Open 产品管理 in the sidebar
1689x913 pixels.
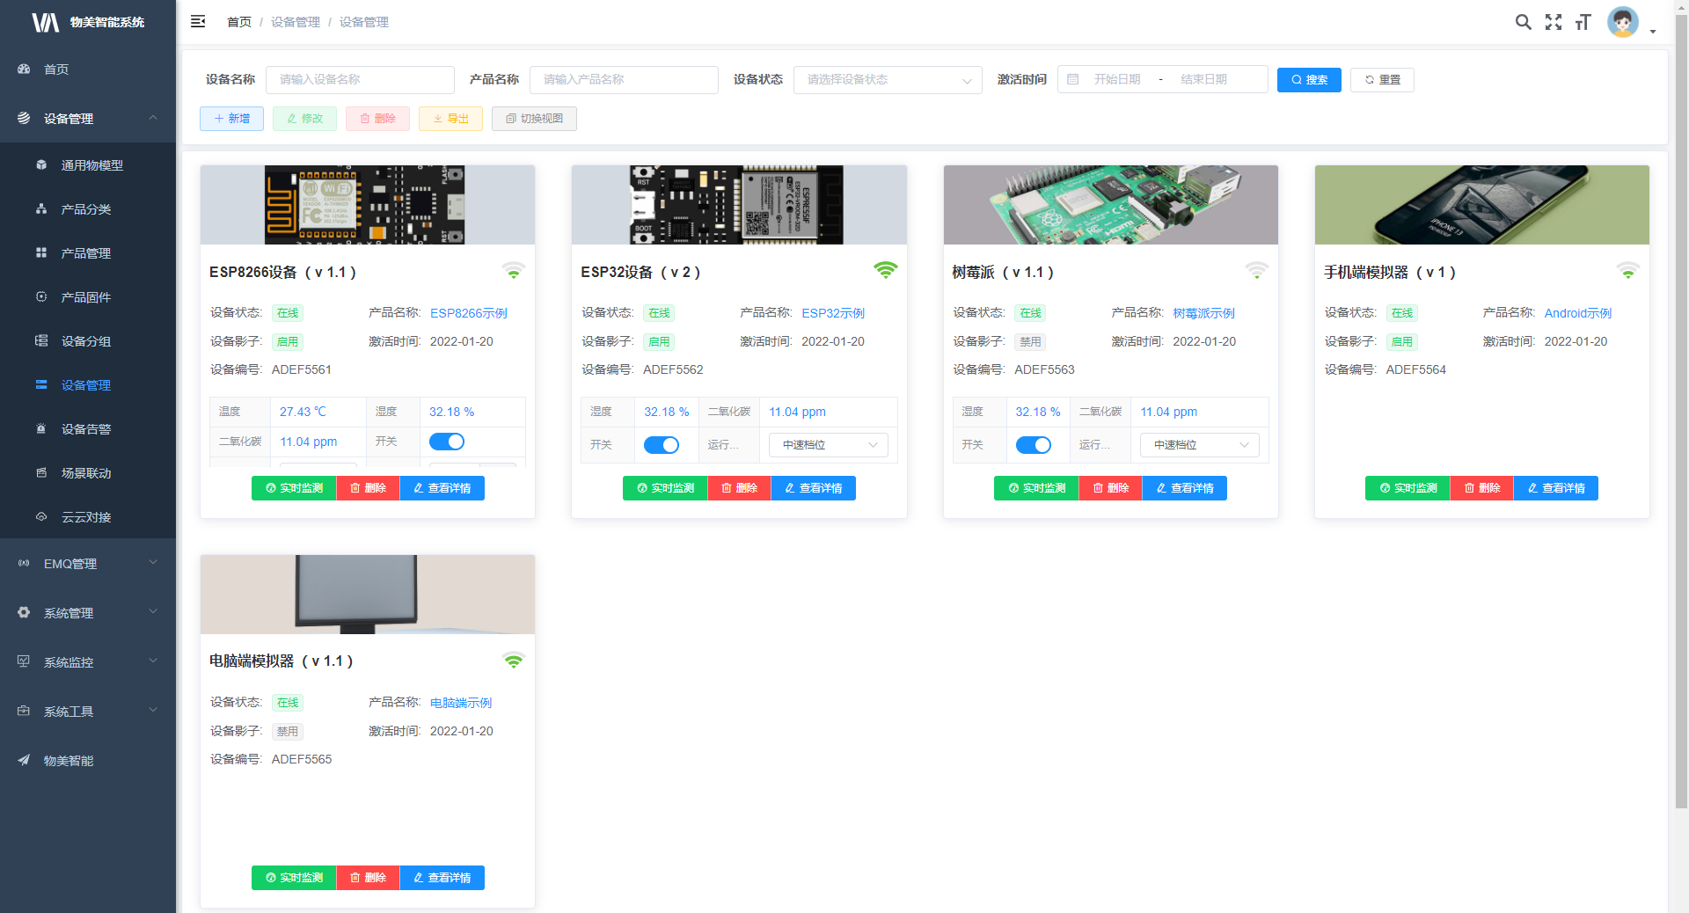pyautogui.click(x=85, y=253)
